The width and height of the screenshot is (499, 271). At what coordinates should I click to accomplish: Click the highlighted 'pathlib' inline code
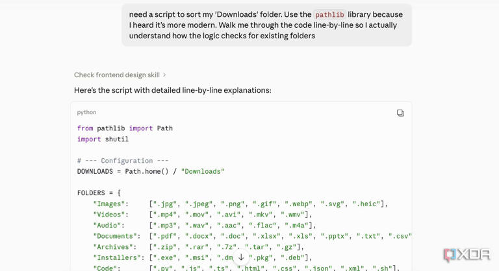(x=329, y=15)
